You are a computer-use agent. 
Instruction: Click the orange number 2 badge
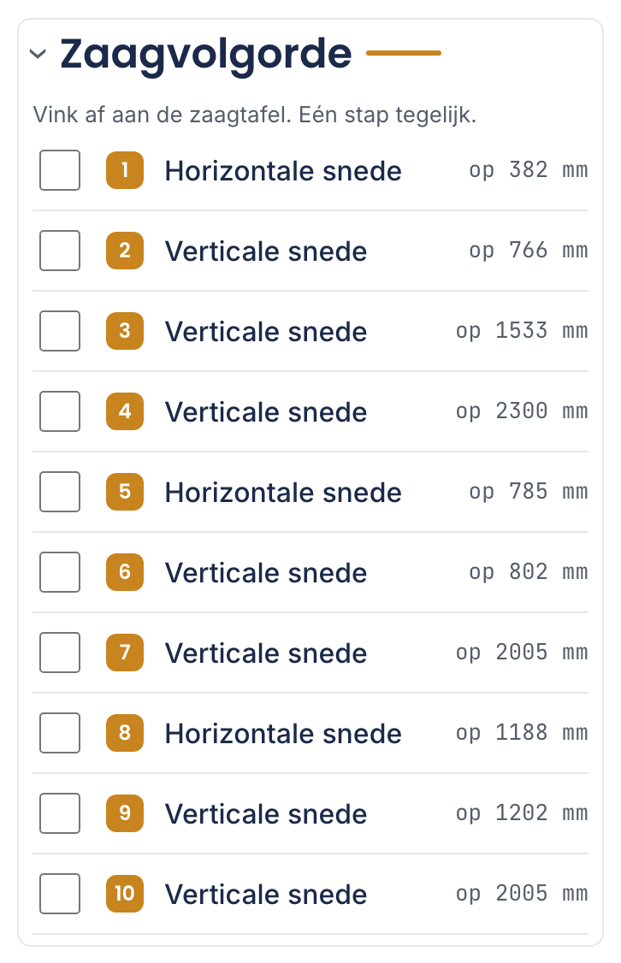point(125,251)
